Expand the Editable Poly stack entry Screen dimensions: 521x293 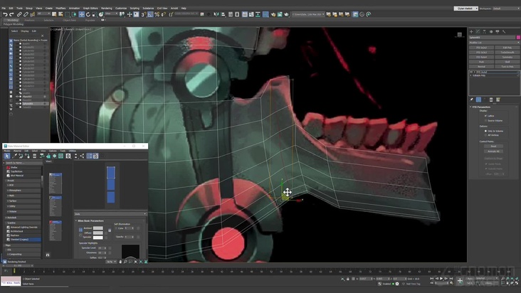coord(471,75)
